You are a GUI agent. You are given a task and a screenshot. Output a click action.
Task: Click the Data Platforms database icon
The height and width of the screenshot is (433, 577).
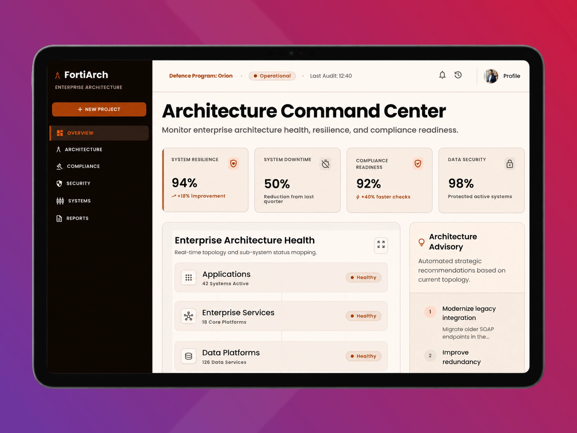tap(188, 356)
